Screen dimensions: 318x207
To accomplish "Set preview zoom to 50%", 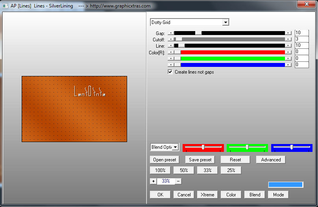I will (183, 170).
